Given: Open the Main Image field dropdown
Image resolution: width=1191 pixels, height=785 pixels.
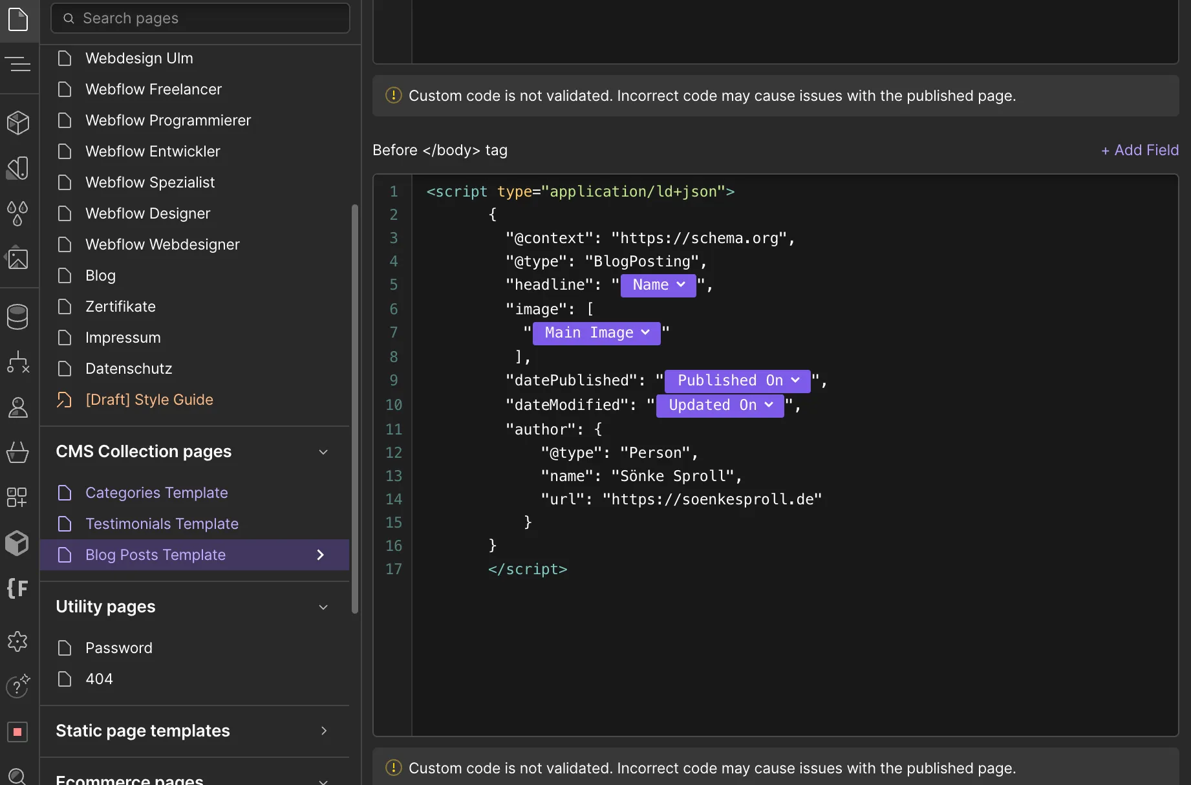Looking at the screenshot, I should 596,333.
